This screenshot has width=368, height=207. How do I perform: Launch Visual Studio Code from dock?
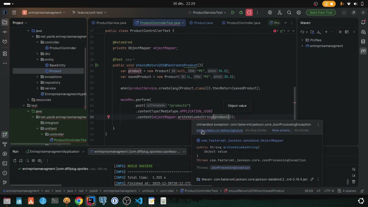[139, 201]
